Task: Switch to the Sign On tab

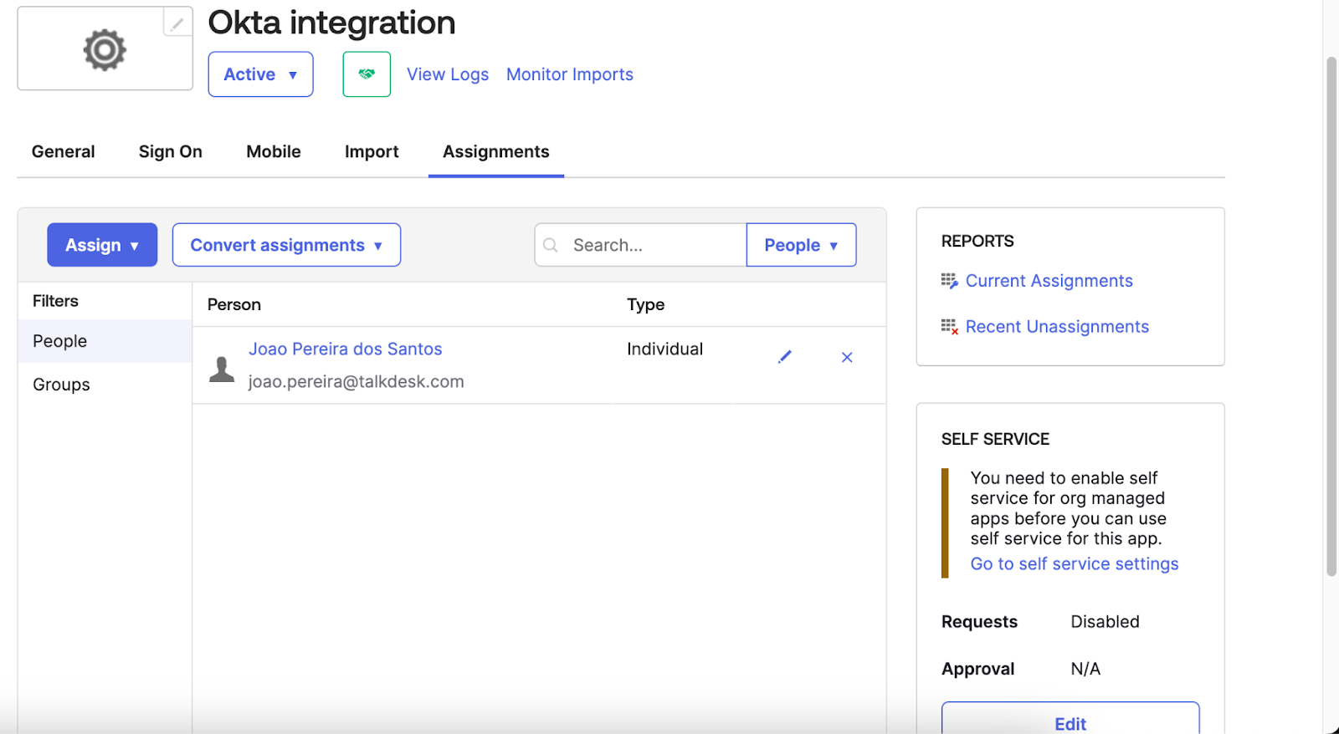Action: pyautogui.click(x=171, y=151)
